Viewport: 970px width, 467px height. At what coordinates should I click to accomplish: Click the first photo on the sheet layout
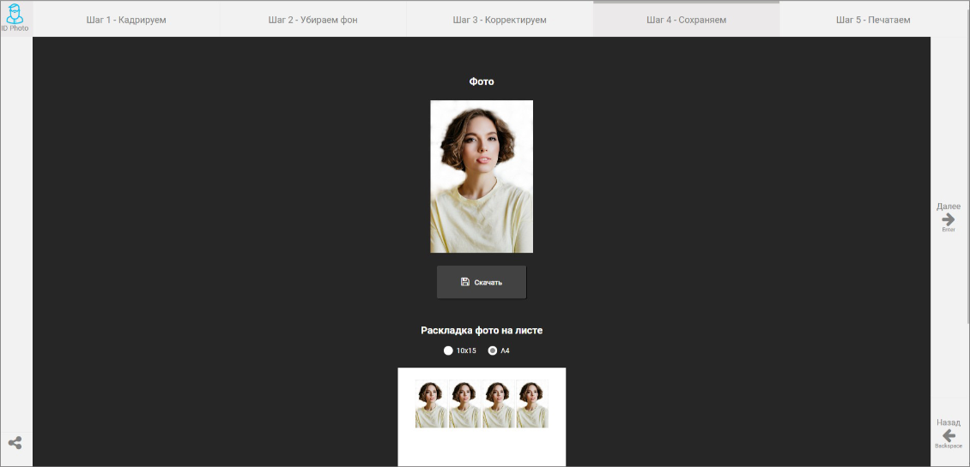[431, 404]
